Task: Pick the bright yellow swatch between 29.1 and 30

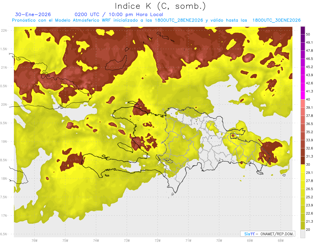Action: tap(303, 169)
